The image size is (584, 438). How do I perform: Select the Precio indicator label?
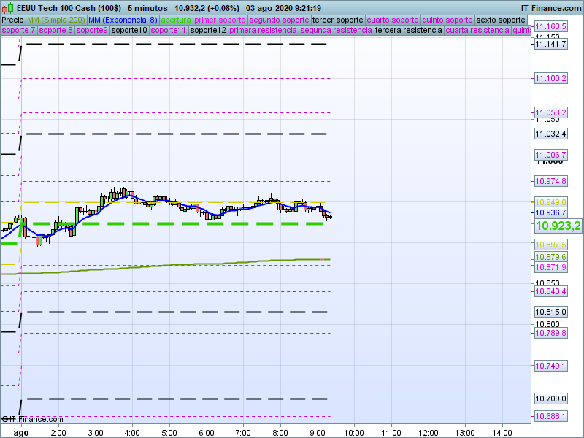[12, 20]
